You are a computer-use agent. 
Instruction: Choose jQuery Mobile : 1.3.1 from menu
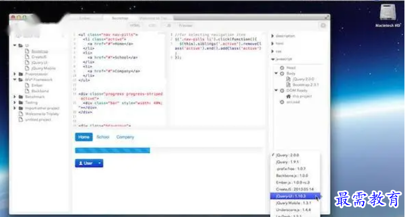295,203
